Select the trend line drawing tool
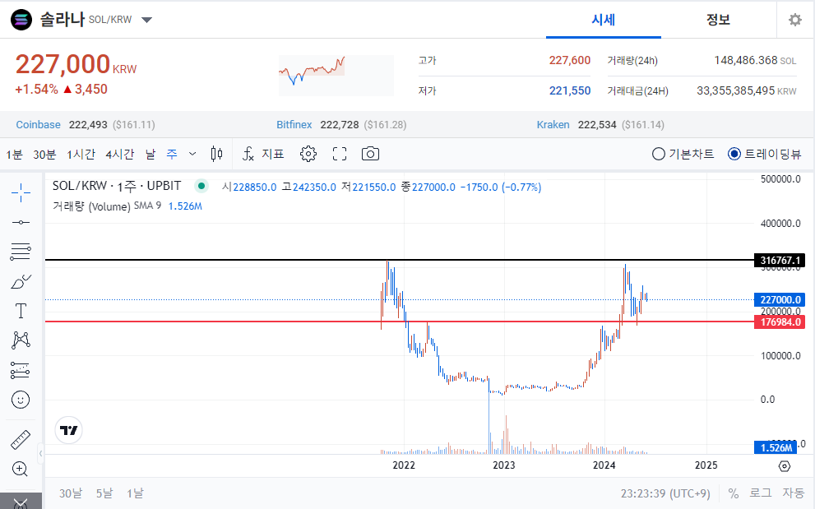 (x=21, y=223)
